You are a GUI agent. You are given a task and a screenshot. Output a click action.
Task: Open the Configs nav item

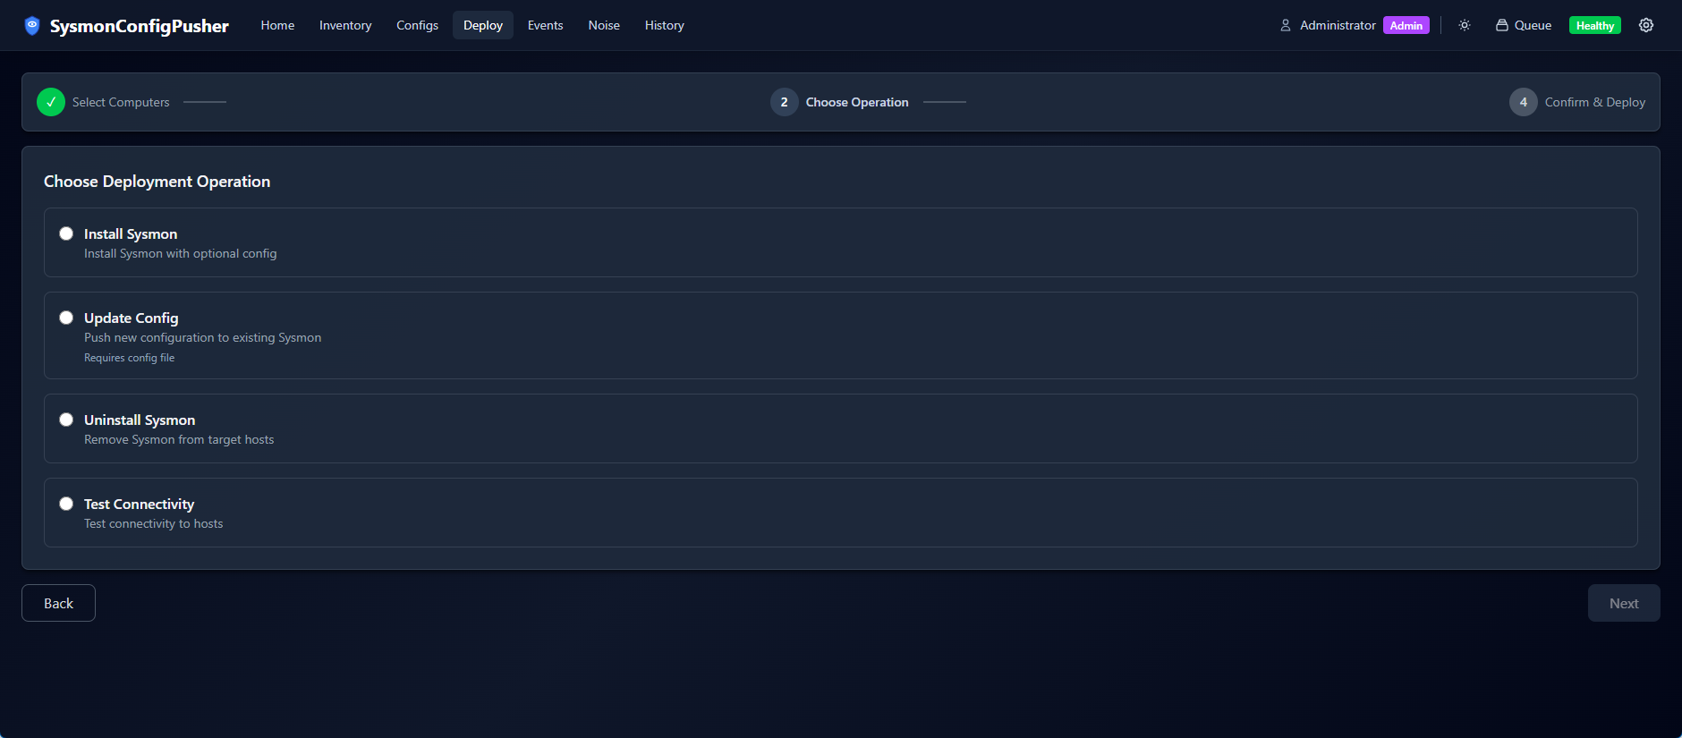(x=418, y=25)
